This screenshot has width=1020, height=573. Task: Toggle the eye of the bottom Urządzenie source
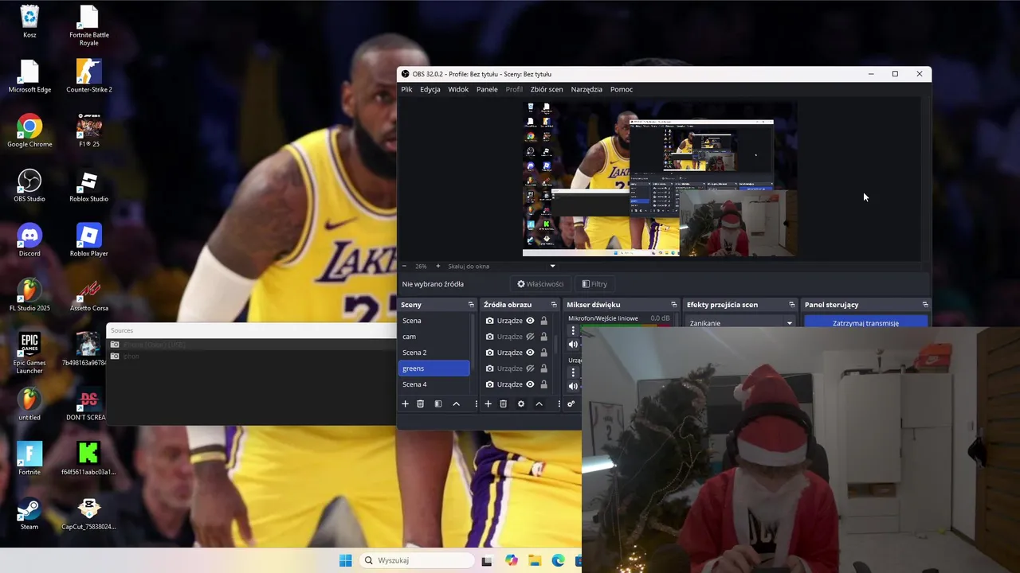coord(530,384)
